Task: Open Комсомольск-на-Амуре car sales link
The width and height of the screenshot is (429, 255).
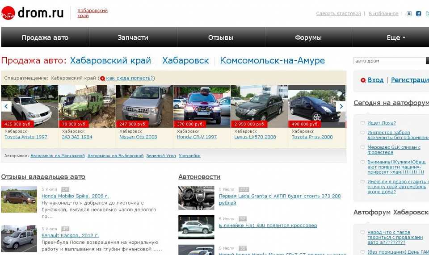Action: pos(273,60)
